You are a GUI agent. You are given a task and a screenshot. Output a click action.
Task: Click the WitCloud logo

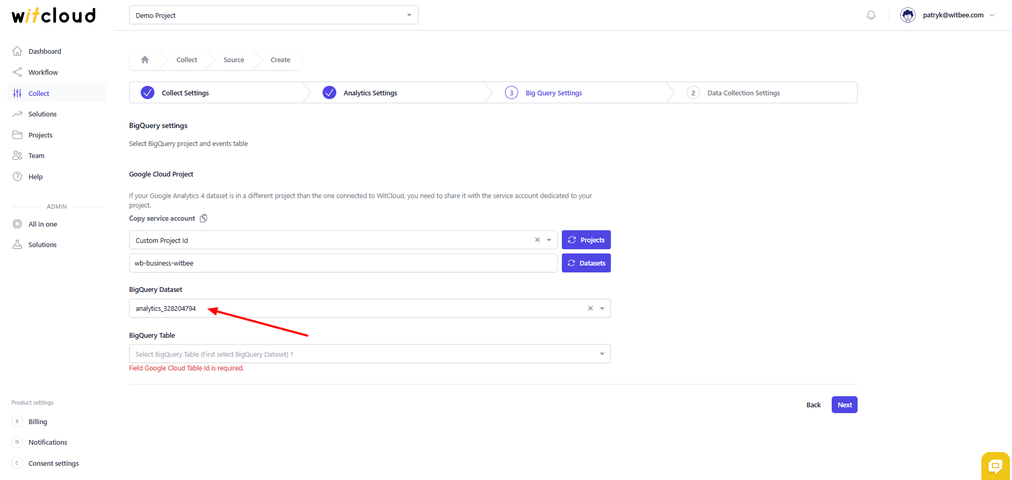click(x=54, y=15)
